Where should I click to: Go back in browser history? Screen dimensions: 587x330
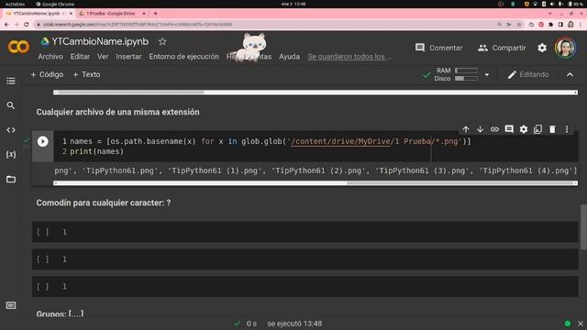[6, 25]
